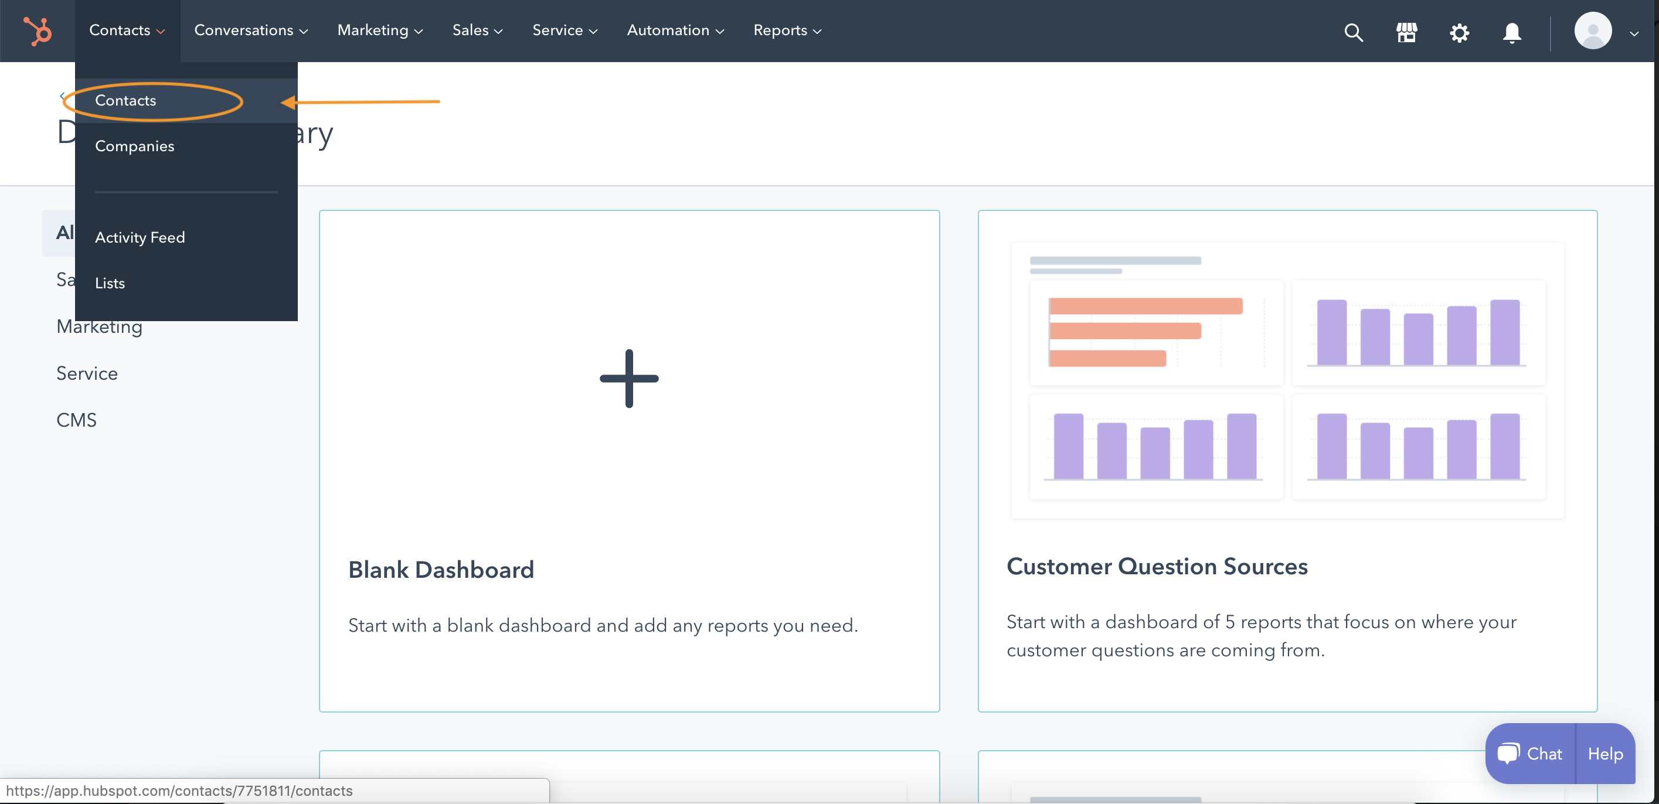Choose the Customer Question Sources title

point(1157,567)
